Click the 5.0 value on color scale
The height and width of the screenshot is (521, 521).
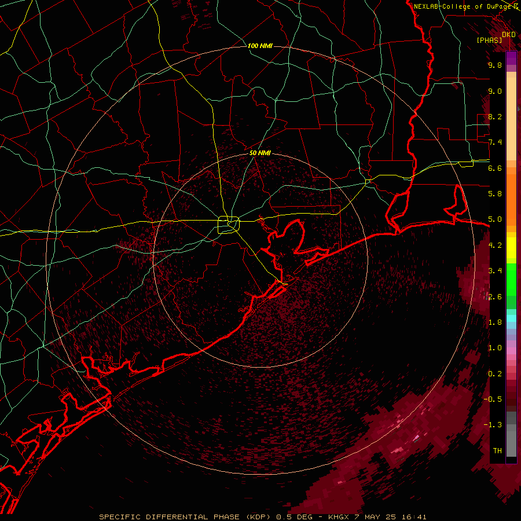[495, 219]
